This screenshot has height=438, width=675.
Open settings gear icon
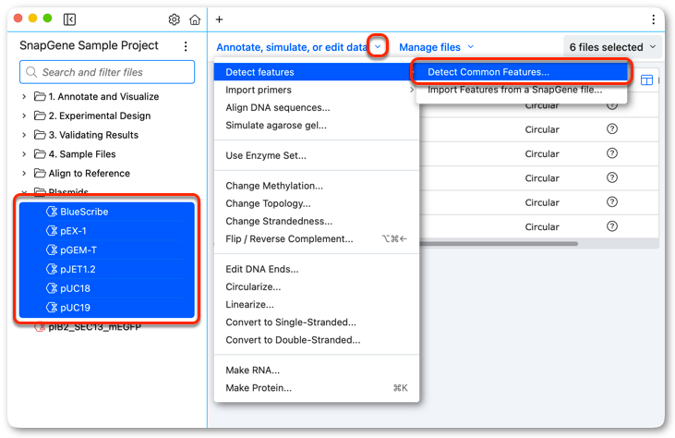(x=174, y=19)
